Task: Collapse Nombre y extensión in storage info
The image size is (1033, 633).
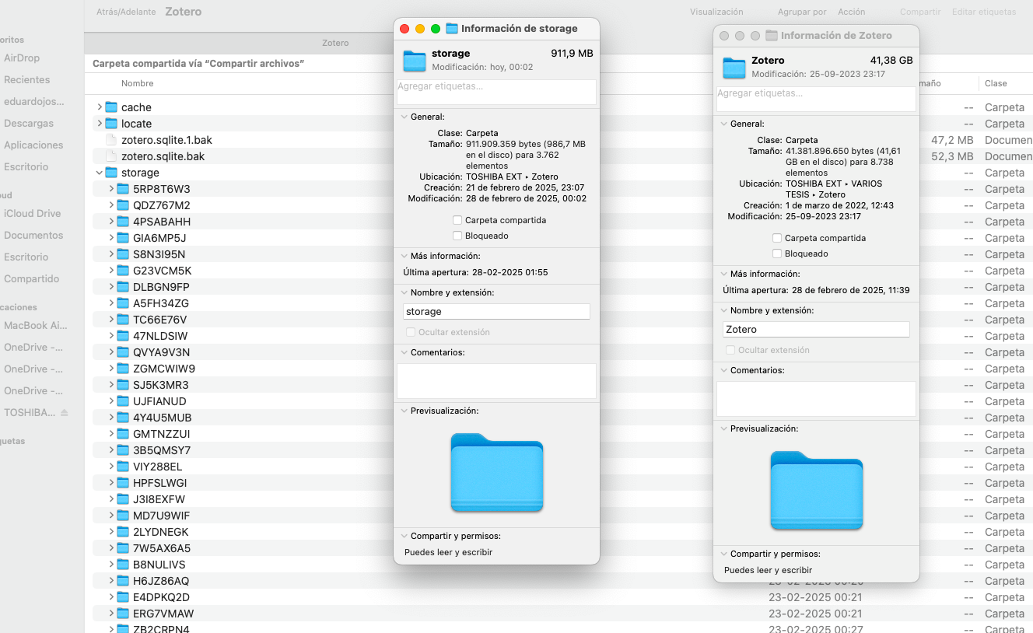Action: point(404,292)
